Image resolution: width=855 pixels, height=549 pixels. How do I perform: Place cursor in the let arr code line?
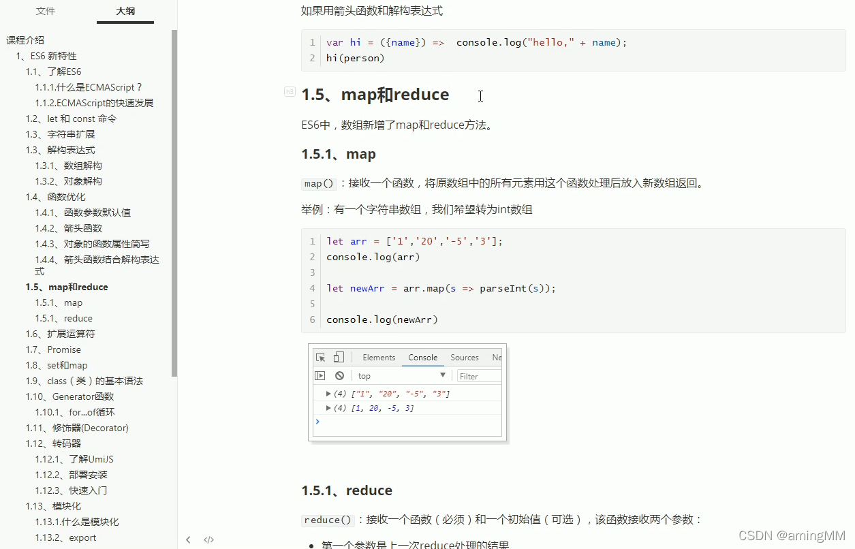click(x=414, y=241)
